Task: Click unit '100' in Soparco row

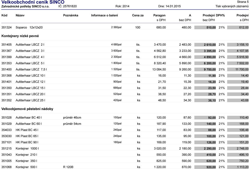Action: (137, 27)
